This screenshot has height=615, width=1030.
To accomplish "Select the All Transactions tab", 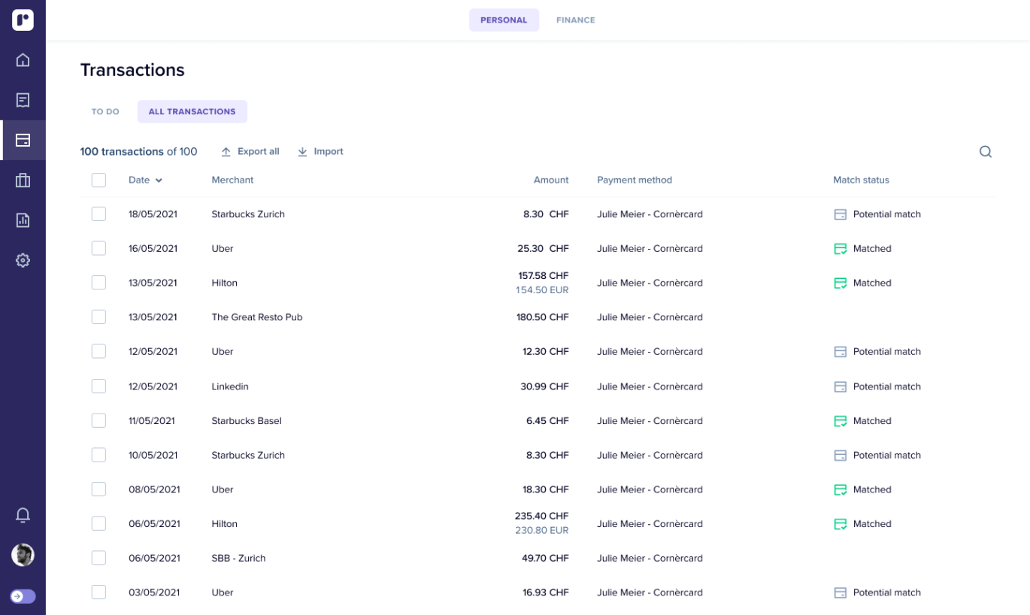I will click(x=192, y=111).
